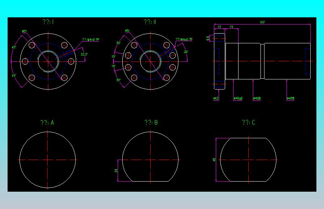Select the 12 flange width dimension

pos(219,27)
